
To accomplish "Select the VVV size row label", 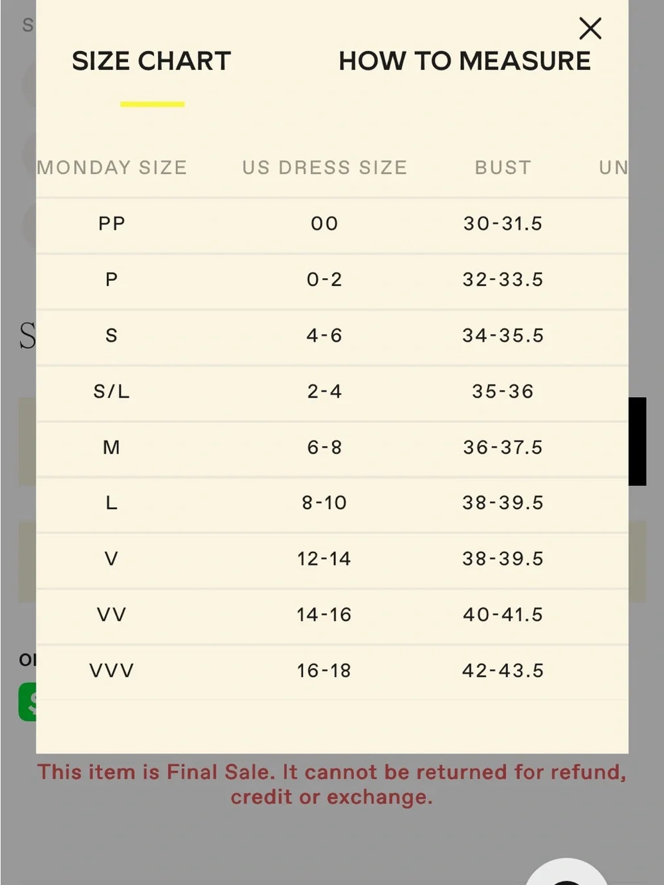I will click(x=112, y=671).
